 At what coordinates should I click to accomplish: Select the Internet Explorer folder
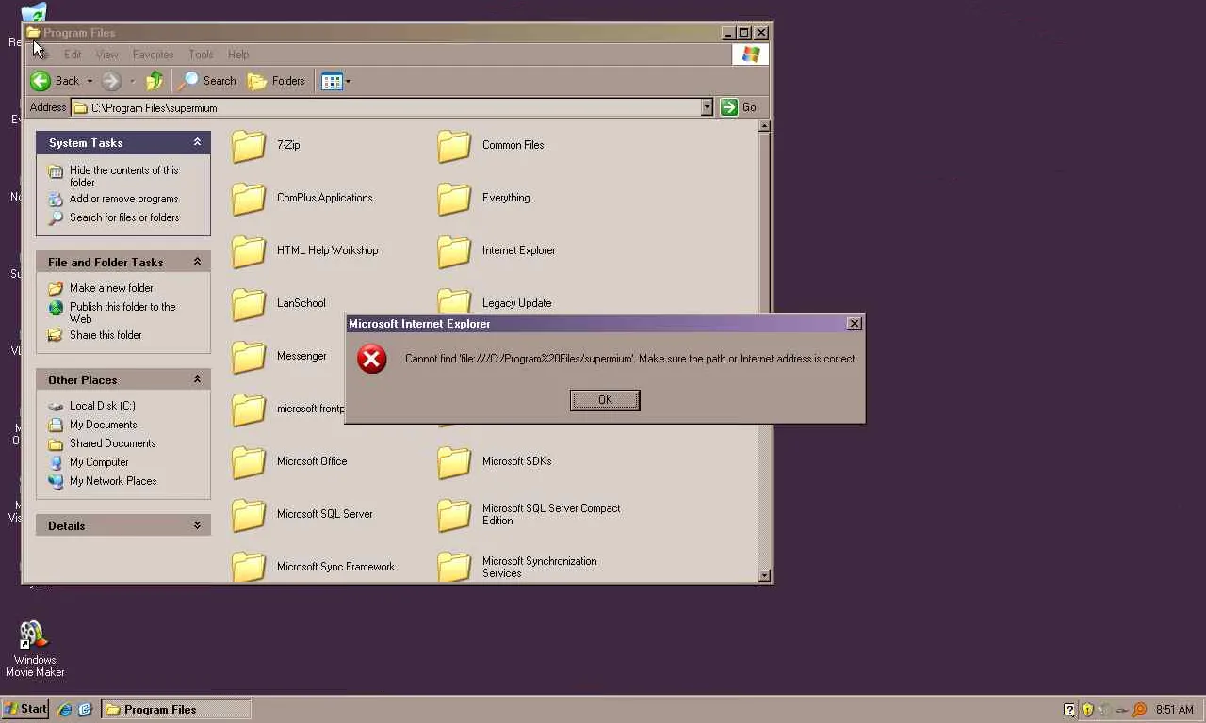(x=497, y=250)
